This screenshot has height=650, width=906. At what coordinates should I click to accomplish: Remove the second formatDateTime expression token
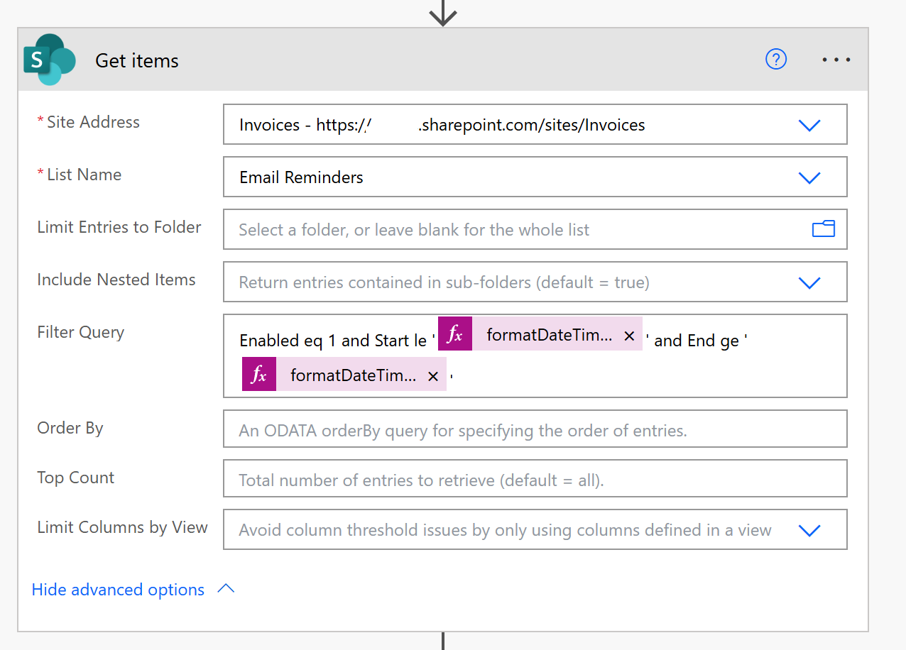[432, 376]
